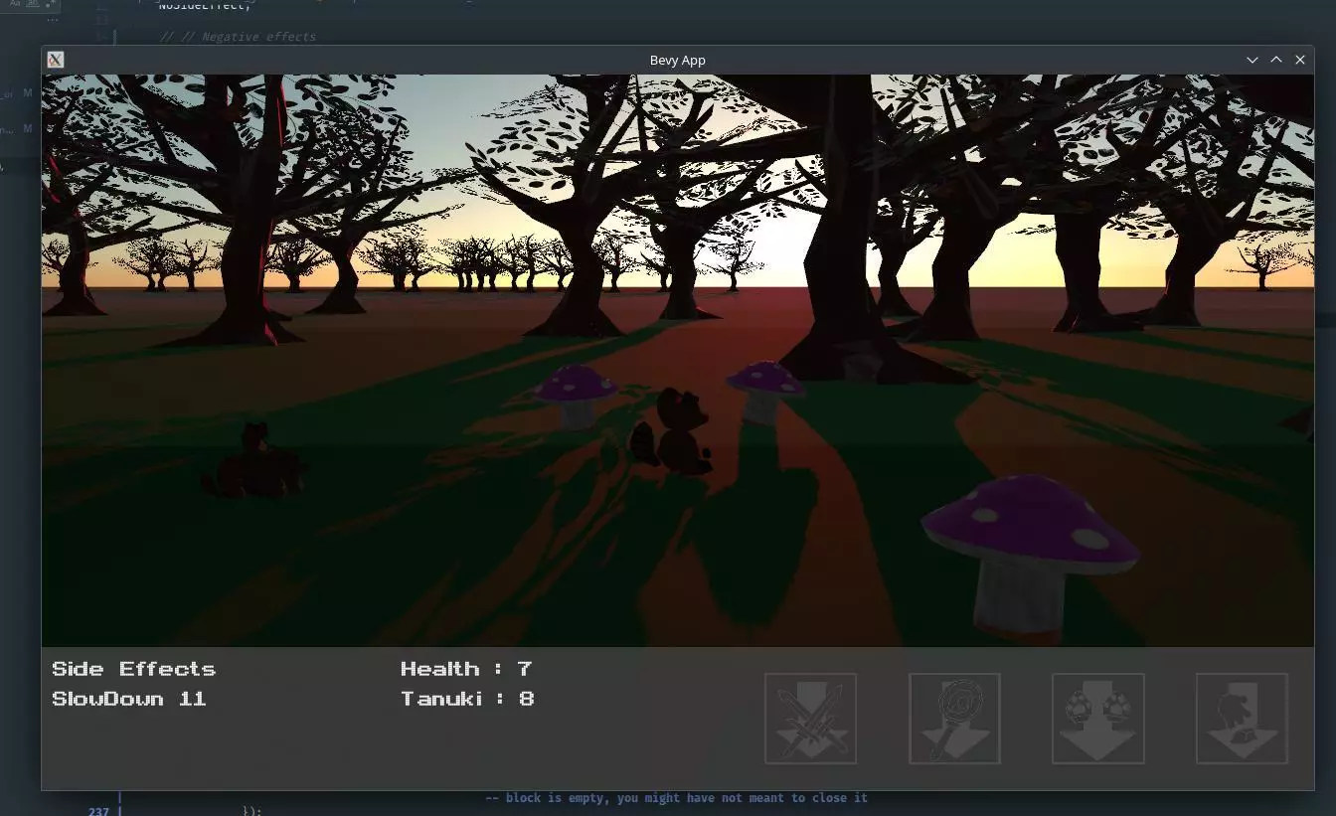Minimize the Bevy App window
This screenshot has width=1336, height=816.
click(1252, 60)
